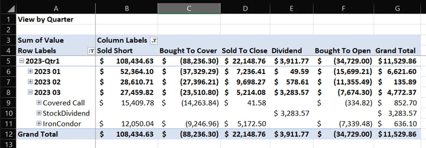Select column A header
Screen dimensions: 426x148
[x=56, y=9]
